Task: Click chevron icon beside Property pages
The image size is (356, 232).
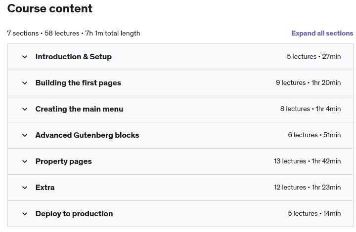Action: [25, 161]
